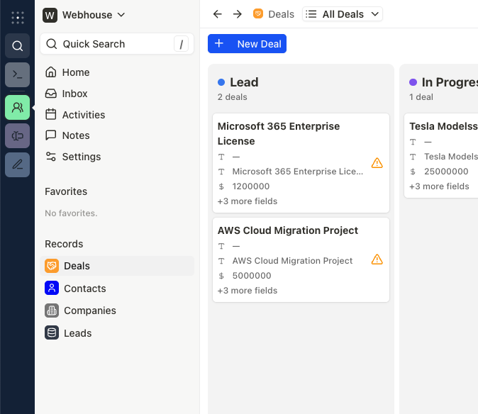Click the 1200000 deal amount
This screenshot has height=414, width=478.
pos(251,186)
